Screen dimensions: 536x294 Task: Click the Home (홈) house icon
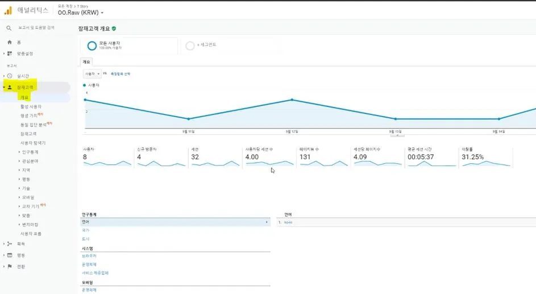pyautogui.click(x=10, y=42)
